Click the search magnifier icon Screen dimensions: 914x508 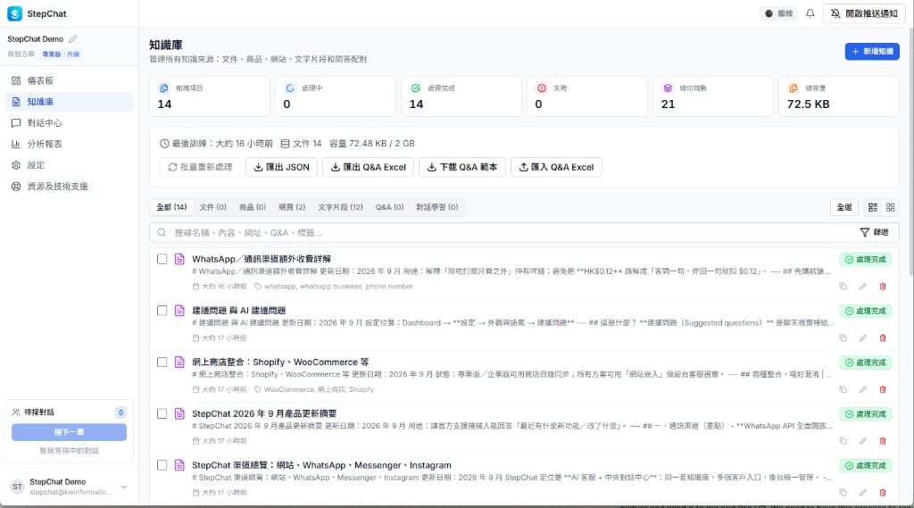(x=162, y=232)
